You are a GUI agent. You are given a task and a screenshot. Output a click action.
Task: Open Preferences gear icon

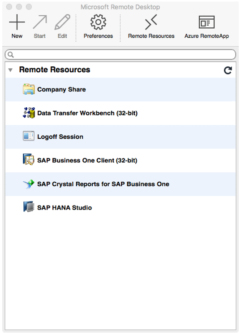(x=98, y=22)
